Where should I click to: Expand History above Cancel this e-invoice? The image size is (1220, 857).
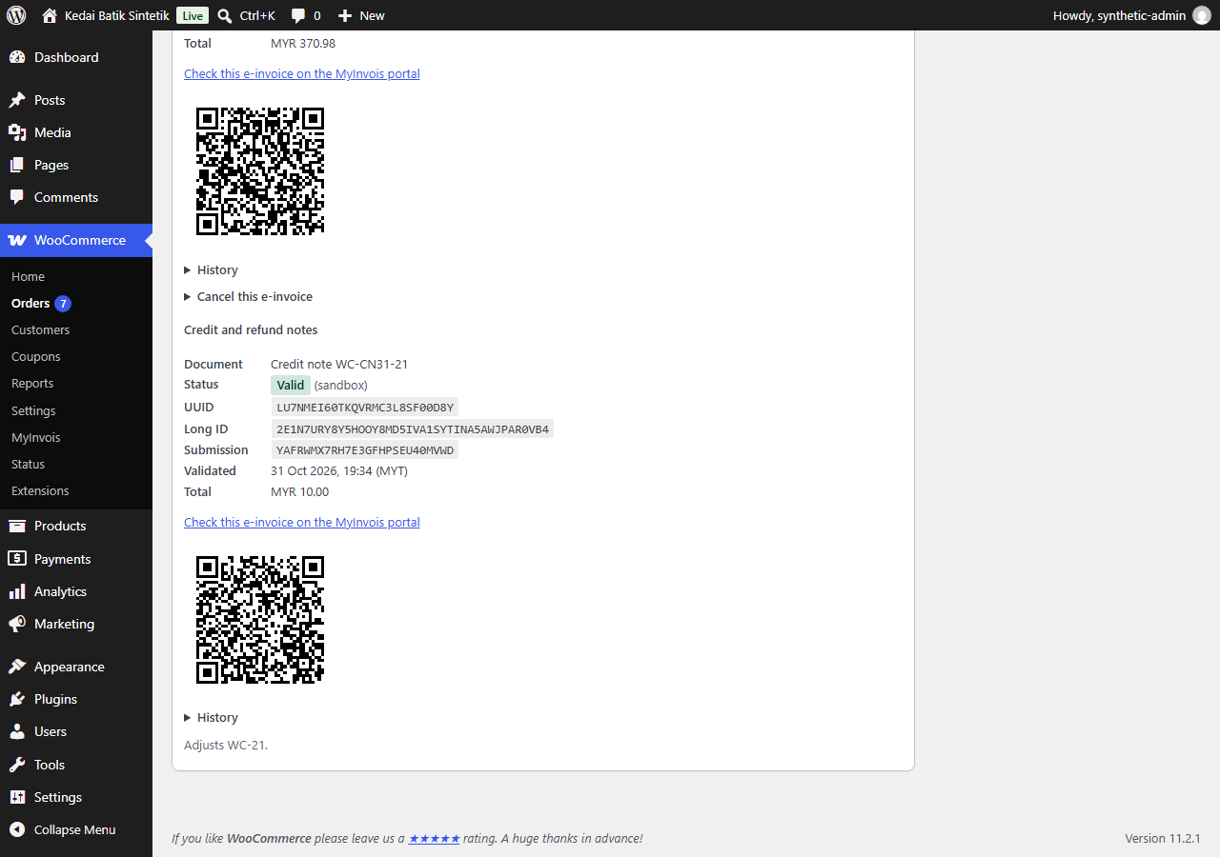tap(211, 270)
